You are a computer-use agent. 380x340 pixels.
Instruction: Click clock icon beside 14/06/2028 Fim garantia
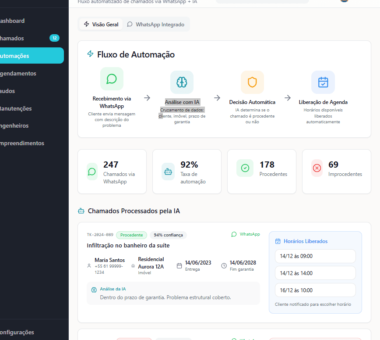click(224, 266)
